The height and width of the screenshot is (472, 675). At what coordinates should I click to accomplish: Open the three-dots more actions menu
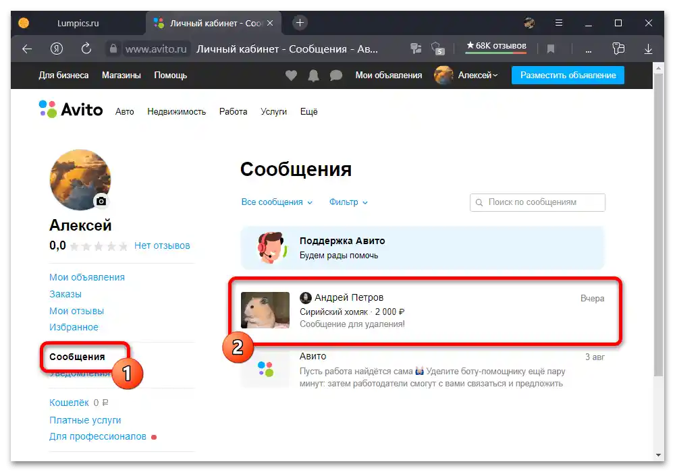tap(588, 51)
